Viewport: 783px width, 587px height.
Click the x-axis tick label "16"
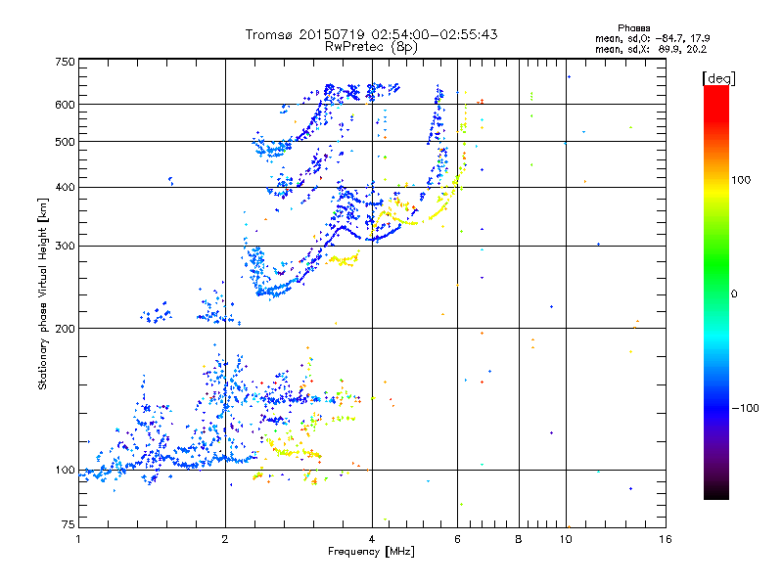666,539
